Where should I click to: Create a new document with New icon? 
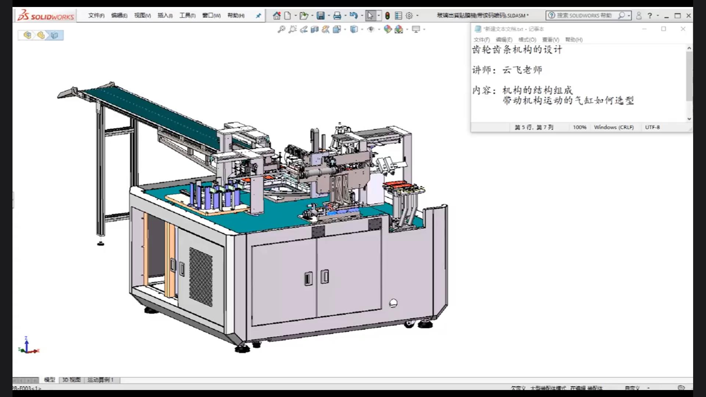pyautogui.click(x=288, y=15)
